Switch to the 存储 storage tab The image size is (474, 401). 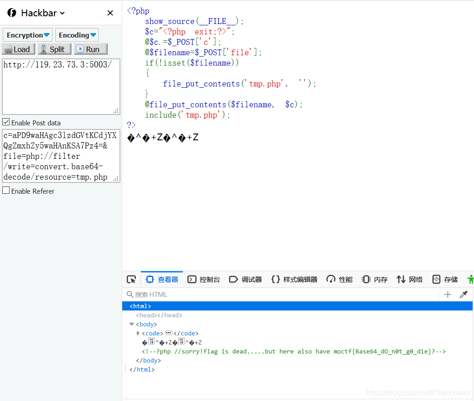coord(445,279)
